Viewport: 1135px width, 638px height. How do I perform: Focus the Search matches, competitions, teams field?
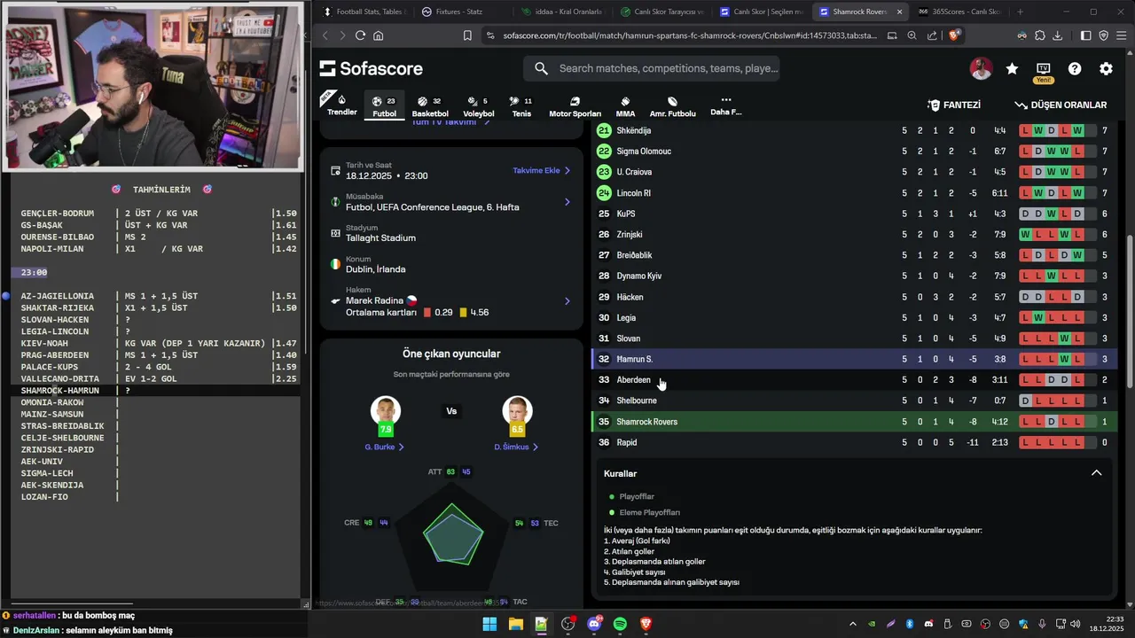pos(652,68)
